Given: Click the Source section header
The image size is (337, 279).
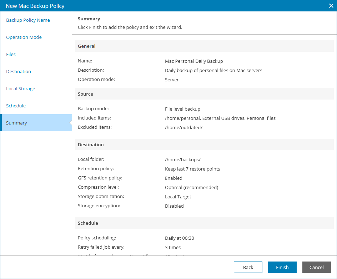Looking at the screenshot, I should tap(86, 94).
